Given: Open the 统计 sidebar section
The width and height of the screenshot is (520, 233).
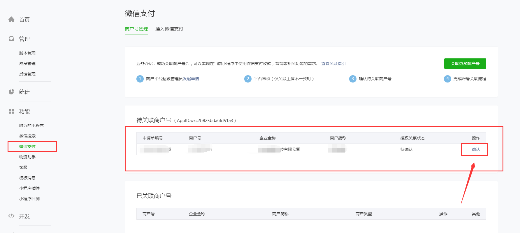Looking at the screenshot, I should (24, 92).
